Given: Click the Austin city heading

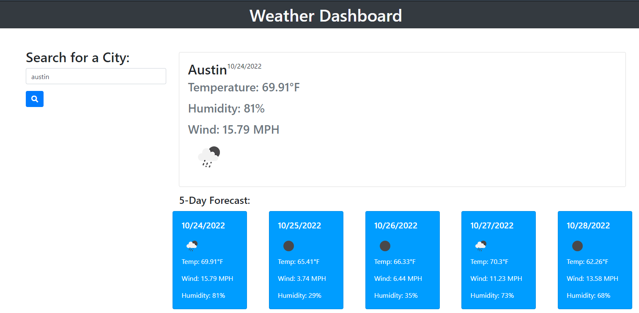Looking at the screenshot, I should (x=207, y=70).
